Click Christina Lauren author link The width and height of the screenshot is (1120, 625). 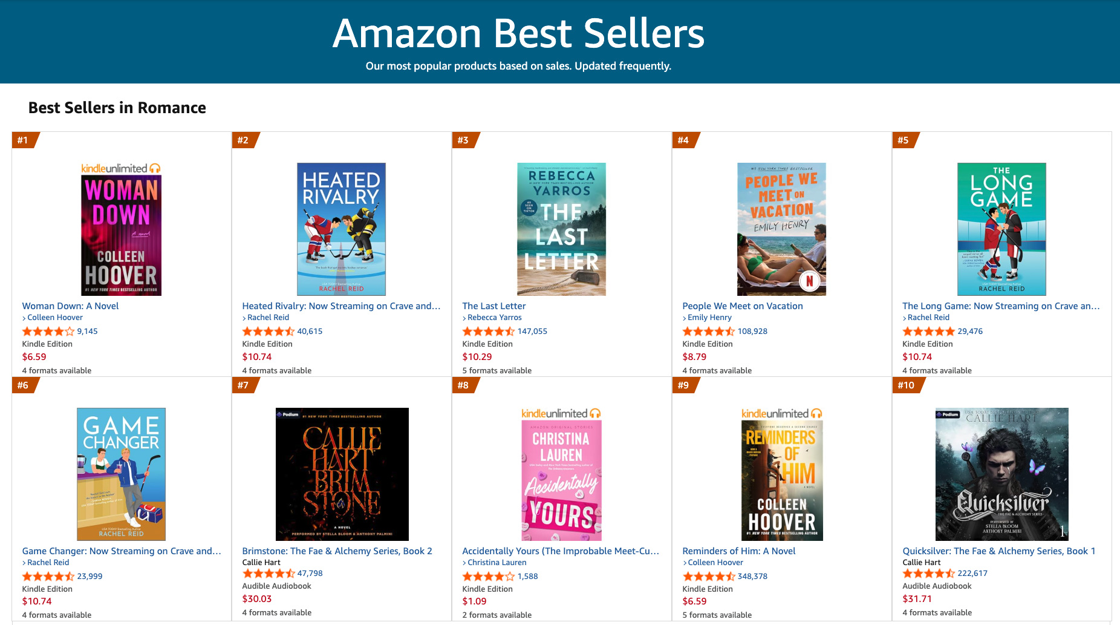[497, 563]
